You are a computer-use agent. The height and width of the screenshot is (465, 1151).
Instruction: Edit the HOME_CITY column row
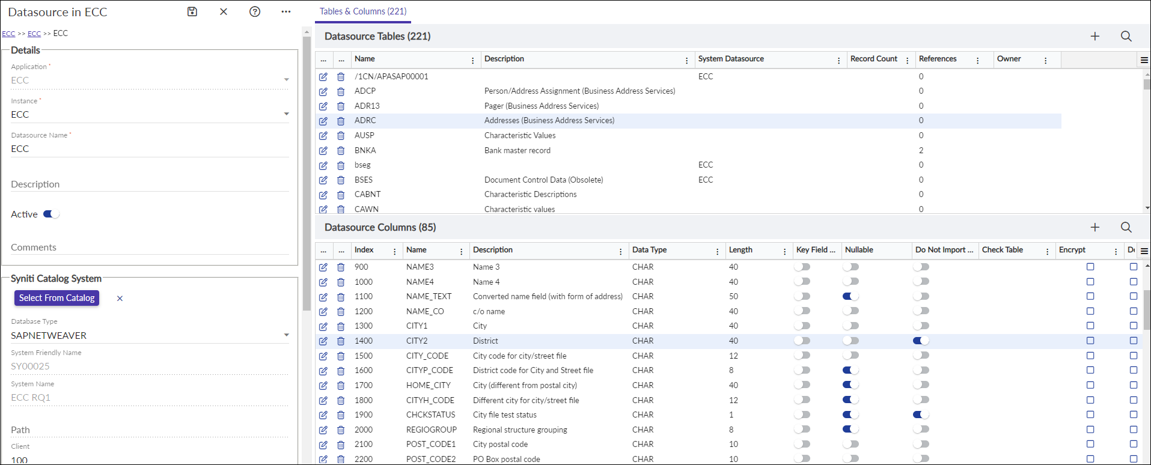coord(323,385)
